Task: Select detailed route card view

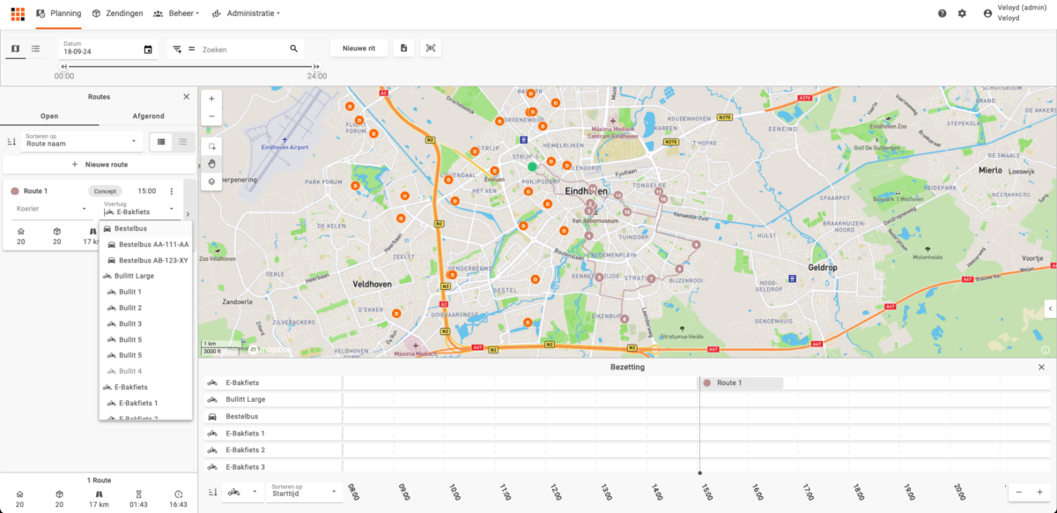Action: pos(161,141)
